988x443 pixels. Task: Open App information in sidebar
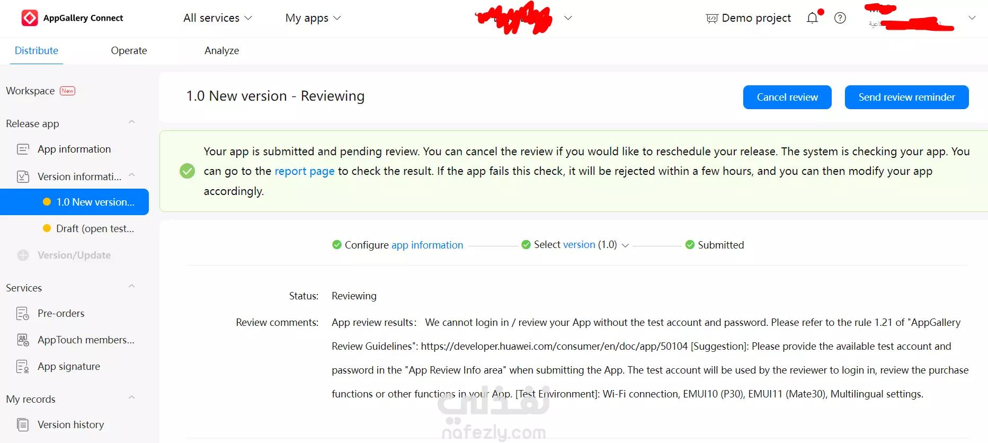click(74, 149)
